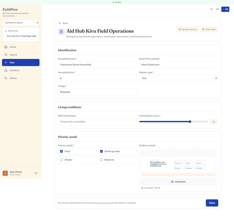Click the Search magnifier icon
Viewport: 234px width, 219px height.
click(x=6, y=55)
